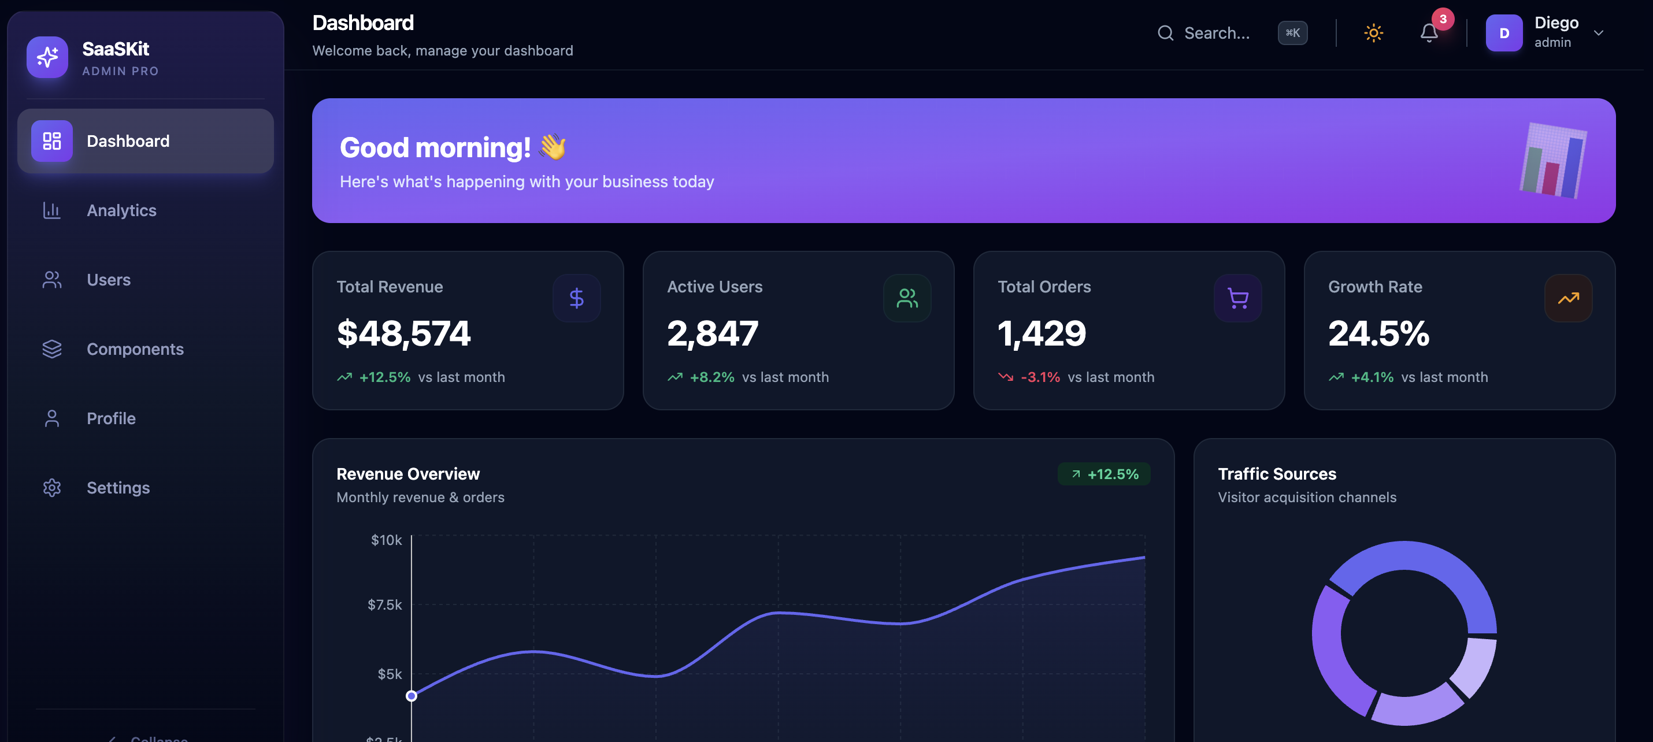The height and width of the screenshot is (742, 1653).
Task: Click the $5k axis label
Action: click(x=390, y=674)
